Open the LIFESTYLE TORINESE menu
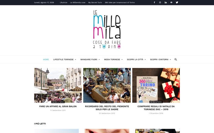This screenshot has width=214, height=133. click(x=64, y=59)
